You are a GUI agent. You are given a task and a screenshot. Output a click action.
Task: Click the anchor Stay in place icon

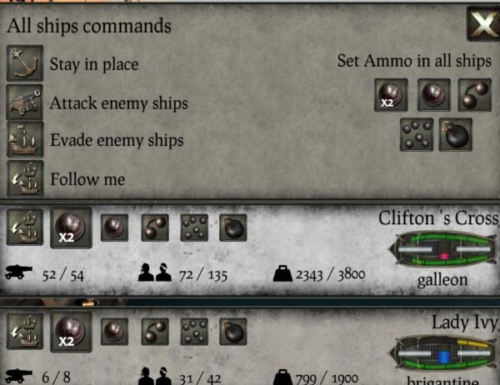pos(25,63)
